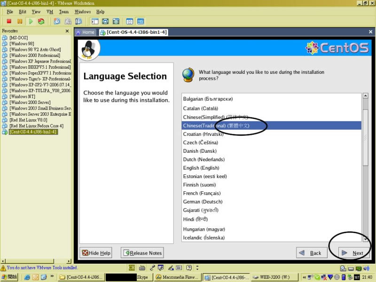The image size is (376, 282).
Task: Select [Red Hat Linux Fedora Core 4] in Favorites
Action: [x=37, y=126]
